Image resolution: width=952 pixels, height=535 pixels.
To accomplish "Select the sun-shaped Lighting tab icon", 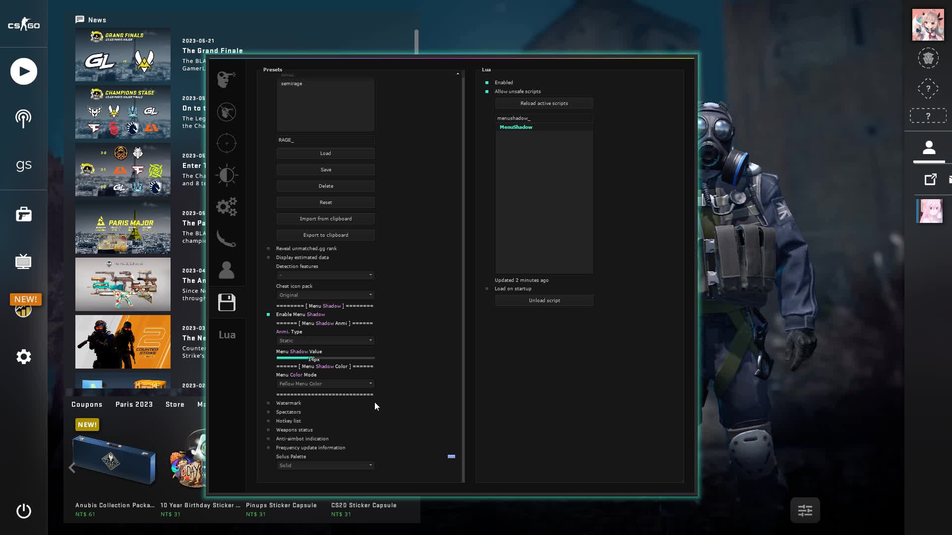I will tap(227, 175).
